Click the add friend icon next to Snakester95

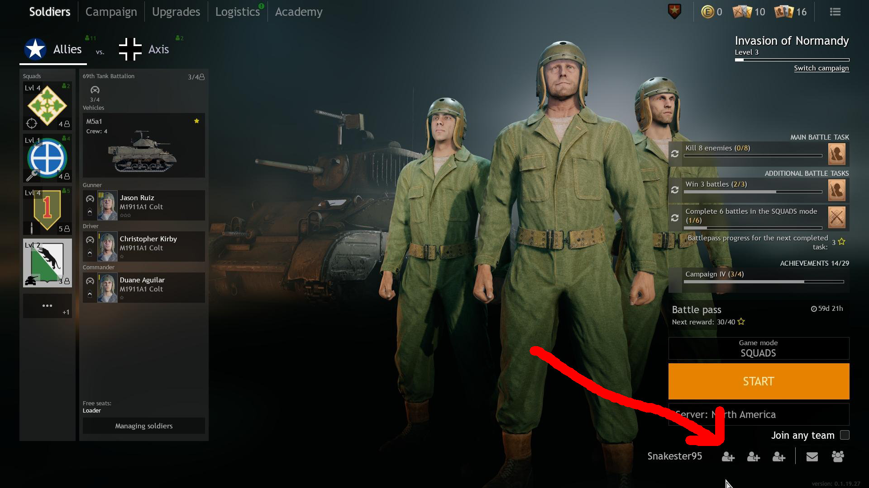tap(729, 456)
